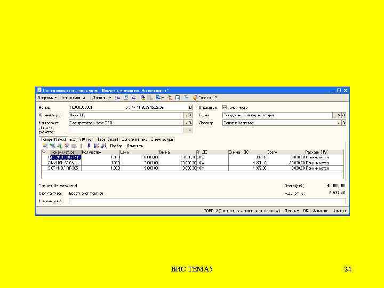Click the Комментарий input field
Viewport: 384px width, 288px height.
(207, 201)
